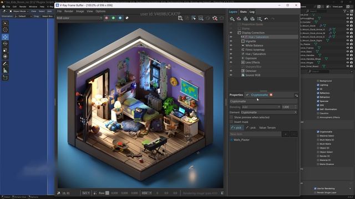Hide the Vignette layer with eye toggle
Image resolution: width=355 pixels, height=199 pixels.
pos(231,41)
